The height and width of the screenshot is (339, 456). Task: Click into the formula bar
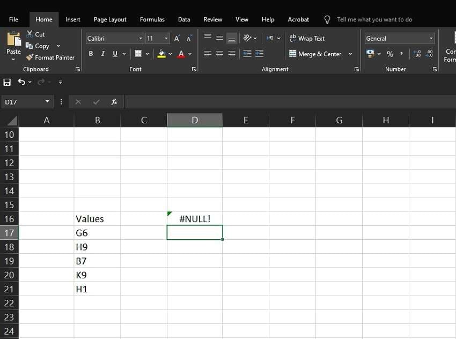pyautogui.click(x=290, y=102)
